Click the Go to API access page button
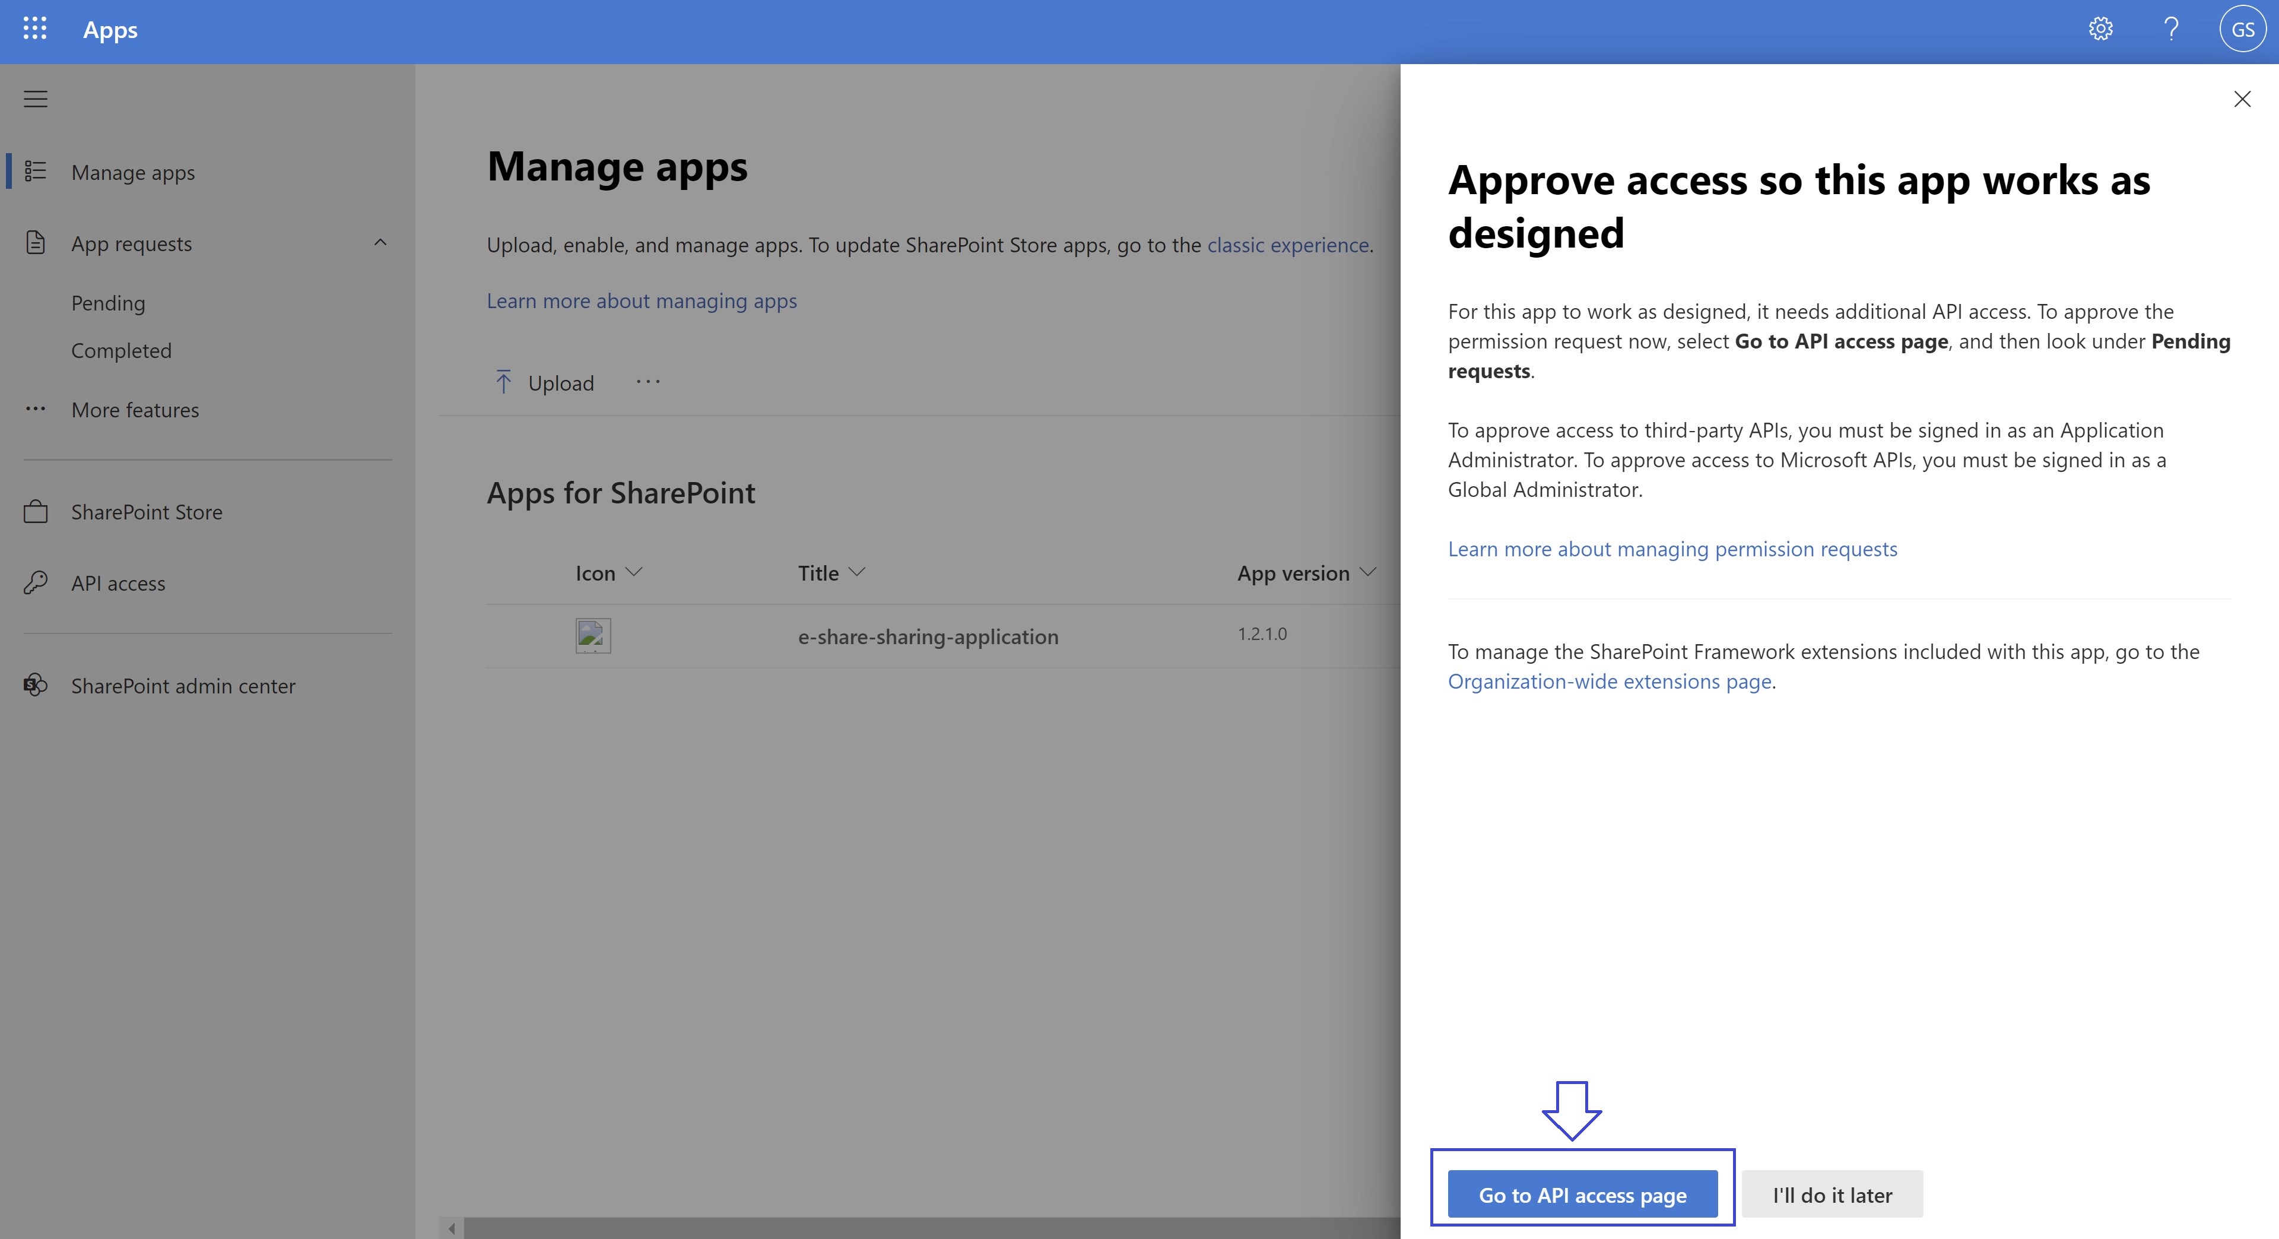This screenshot has width=2279, height=1239. click(x=1583, y=1194)
